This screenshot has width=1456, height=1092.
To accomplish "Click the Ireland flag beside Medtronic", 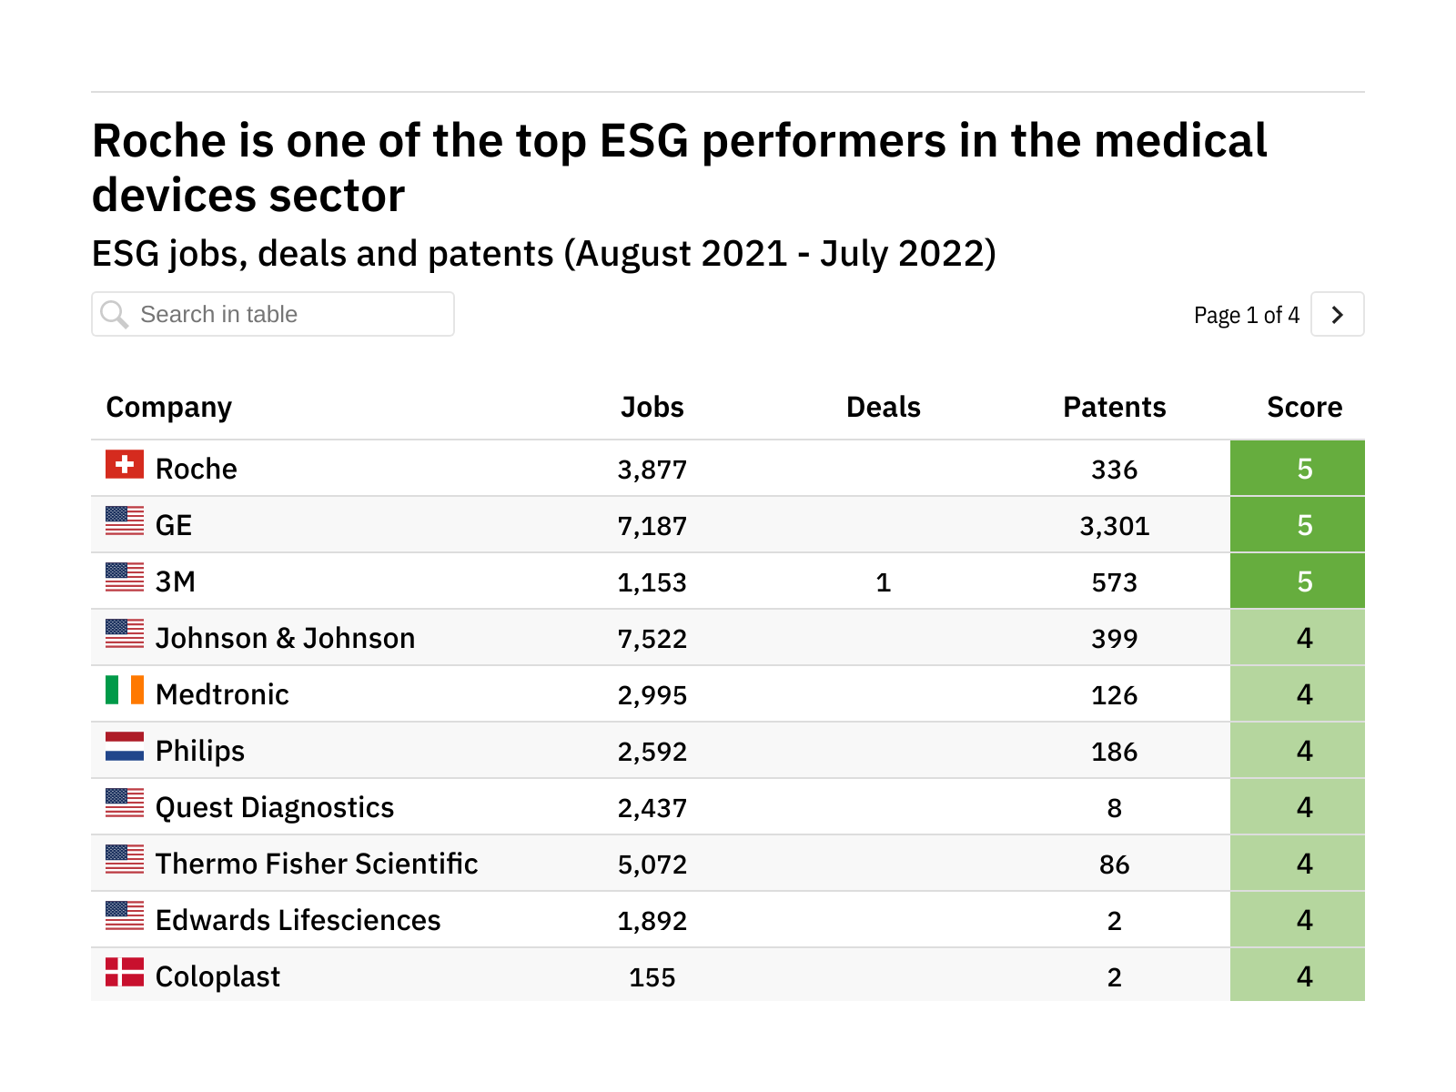I will pyautogui.click(x=125, y=690).
